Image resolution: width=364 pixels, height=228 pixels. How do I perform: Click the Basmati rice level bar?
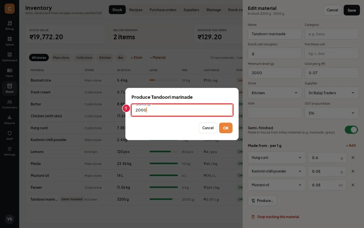tap(164, 80)
